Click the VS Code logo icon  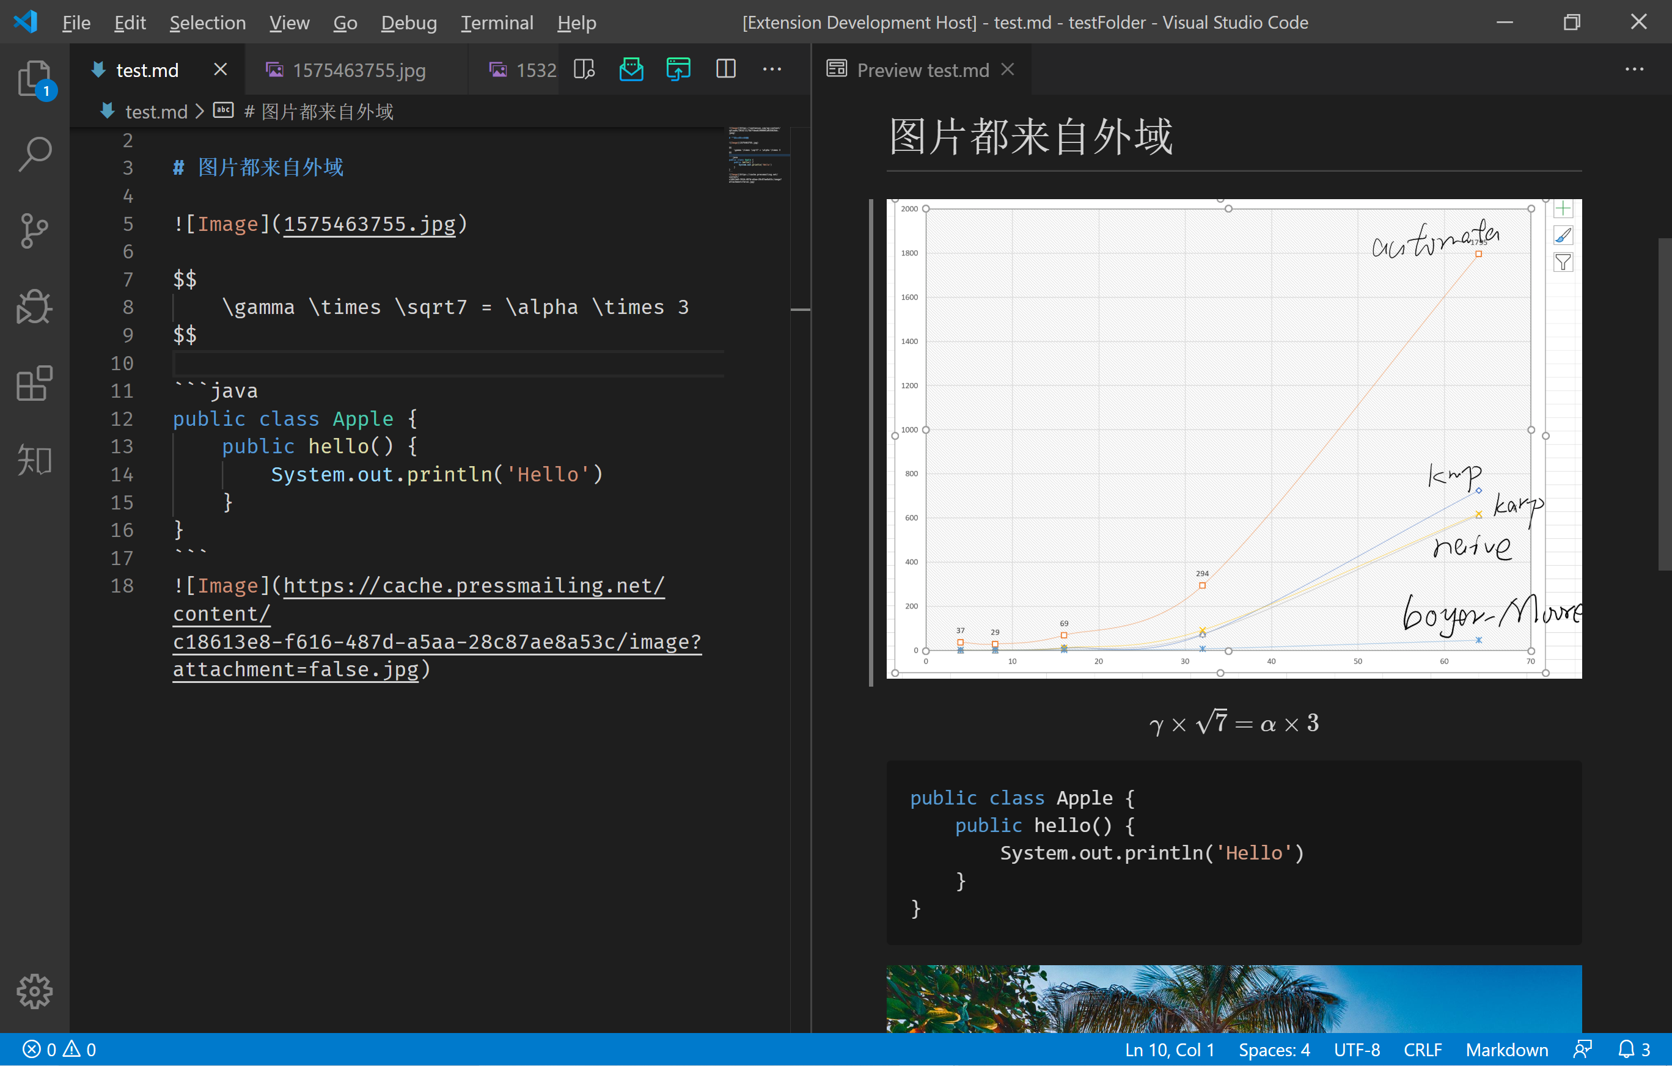(x=26, y=22)
